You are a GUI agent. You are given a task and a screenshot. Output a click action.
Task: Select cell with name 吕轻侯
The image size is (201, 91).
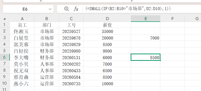(x=22, y=51)
